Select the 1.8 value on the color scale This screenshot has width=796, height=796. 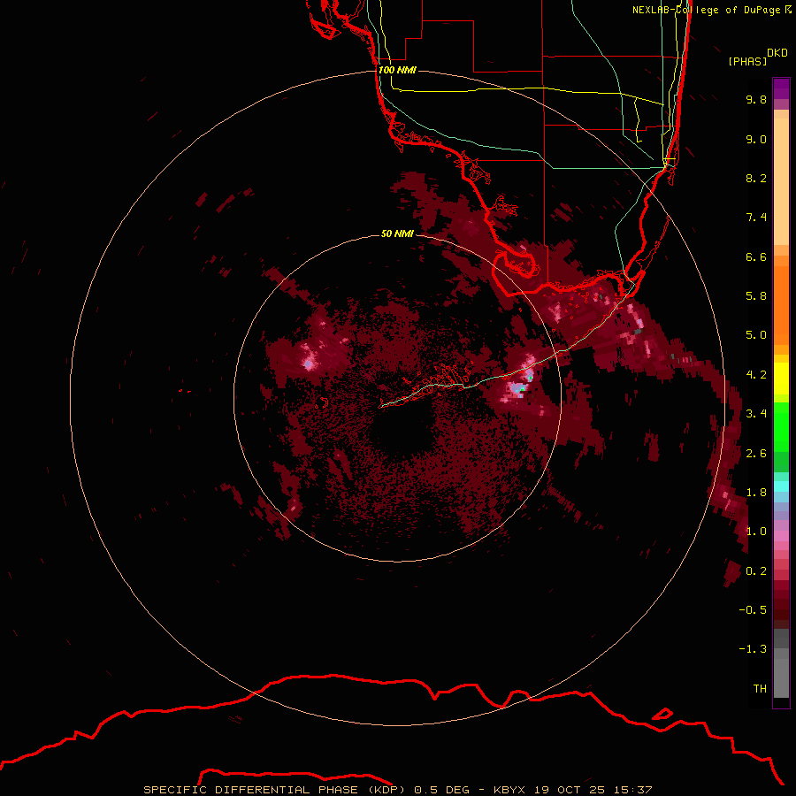756,493
